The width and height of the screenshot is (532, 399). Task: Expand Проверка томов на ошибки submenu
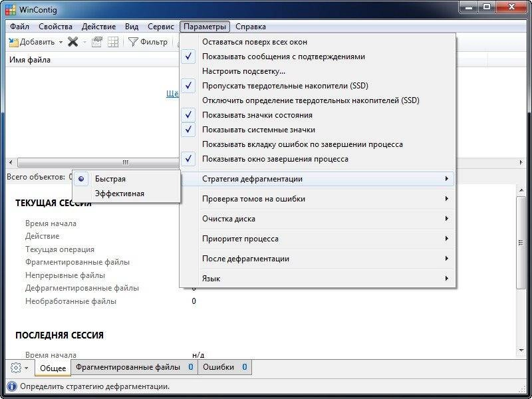[318, 199]
